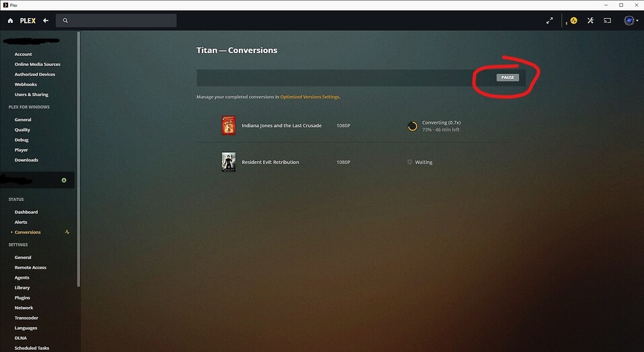Click the Plex app icon in title bar

[x=5, y=5]
